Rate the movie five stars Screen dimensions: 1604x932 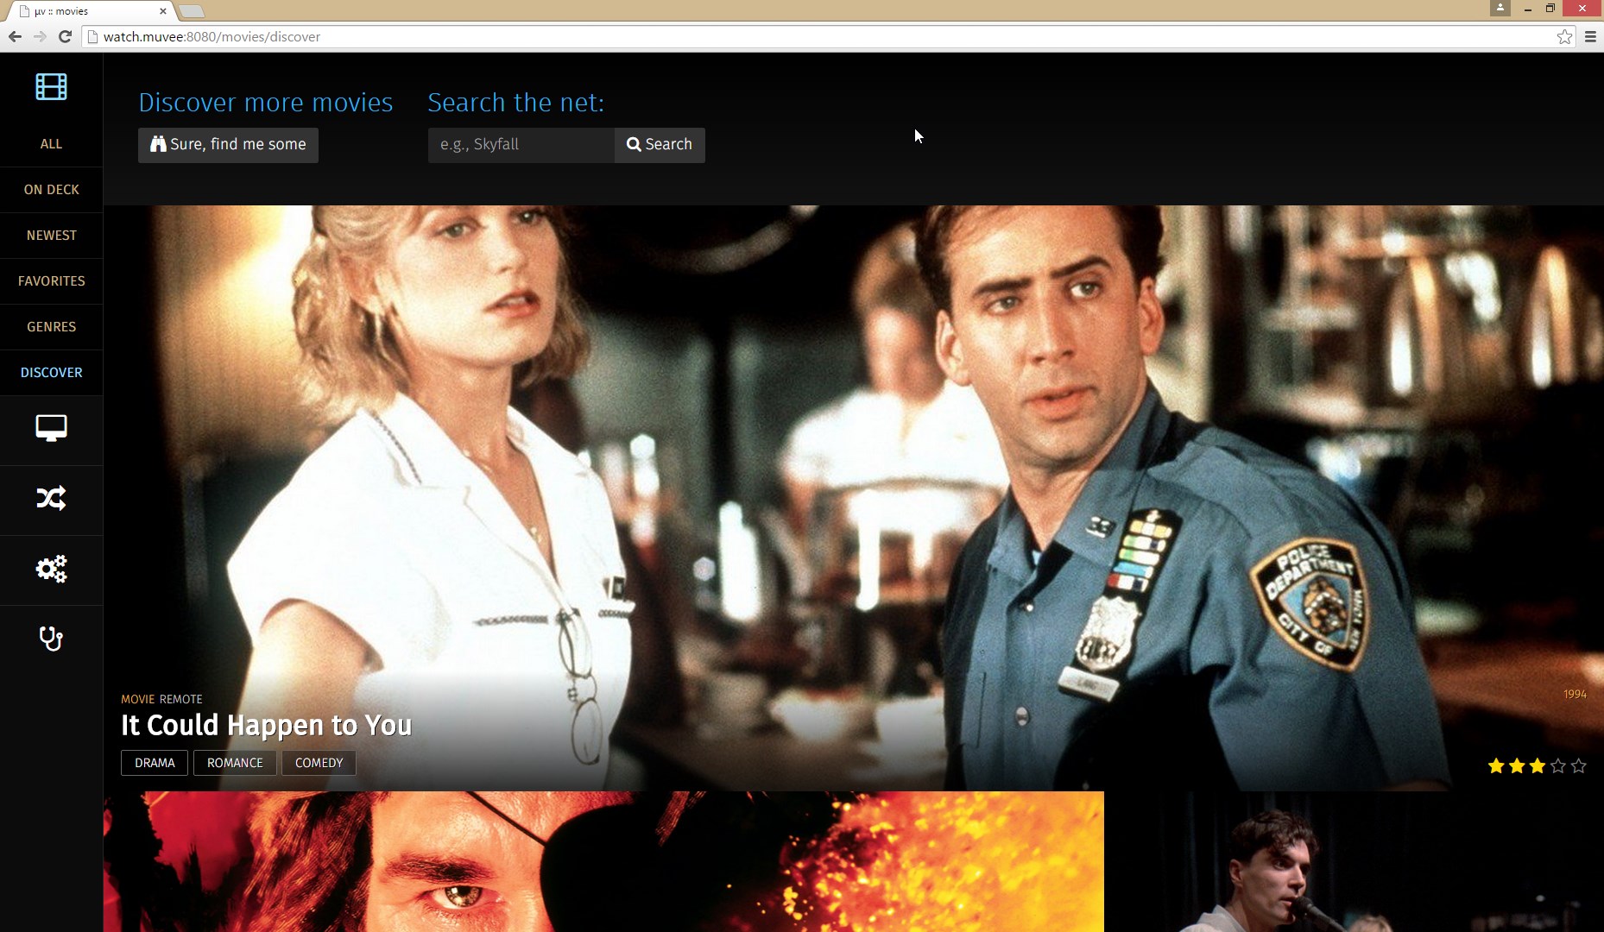point(1579,765)
